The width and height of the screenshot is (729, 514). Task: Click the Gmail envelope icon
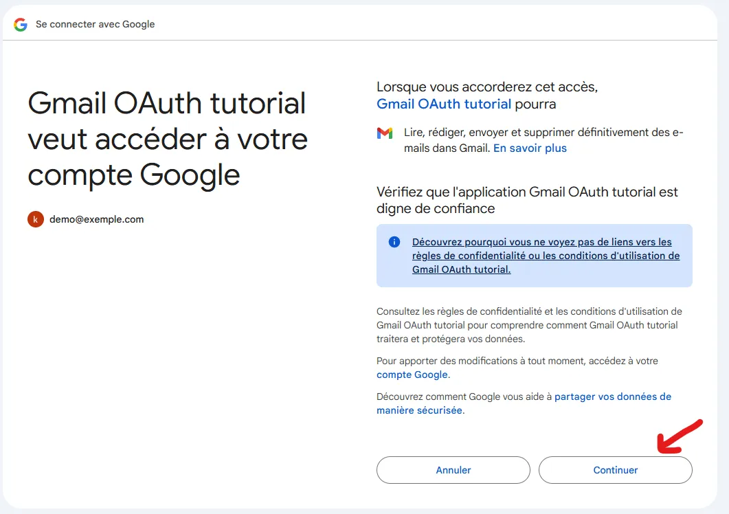[385, 133]
